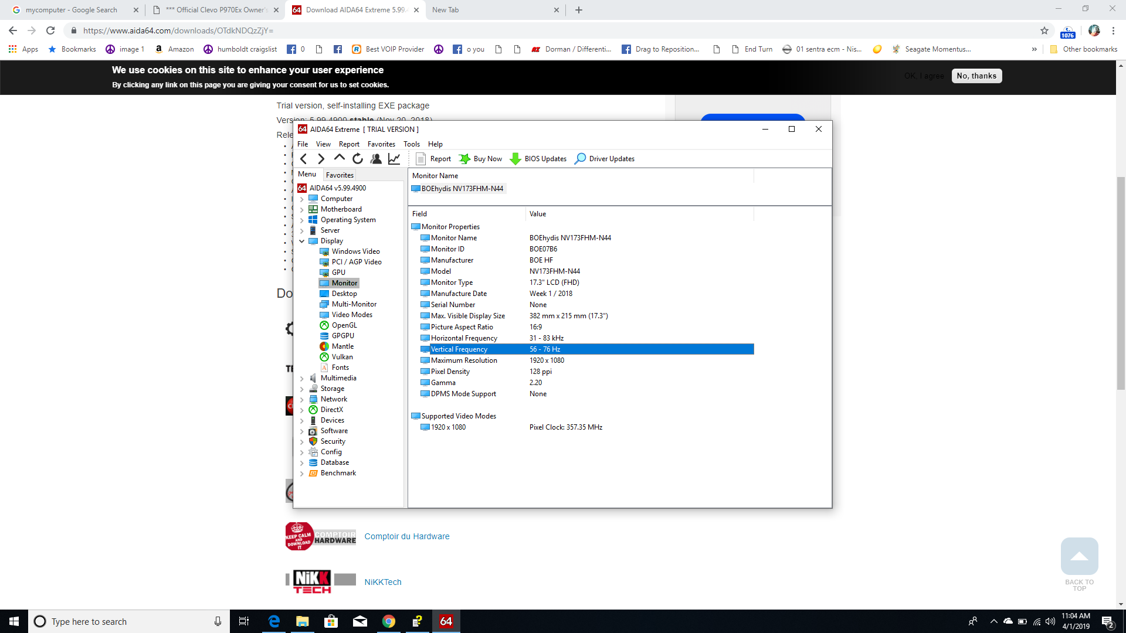1126x633 pixels.
Task: Click the Windows search box
Action: click(x=129, y=621)
